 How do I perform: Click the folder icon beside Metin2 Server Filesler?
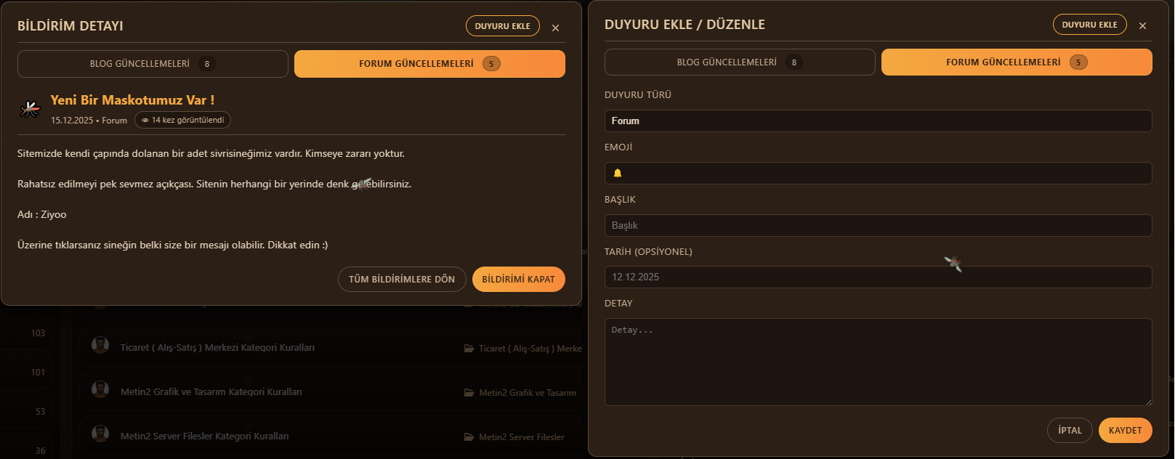coord(469,437)
